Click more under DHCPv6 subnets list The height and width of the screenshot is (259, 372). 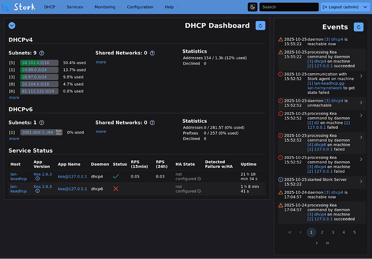[x=14, y=139]
